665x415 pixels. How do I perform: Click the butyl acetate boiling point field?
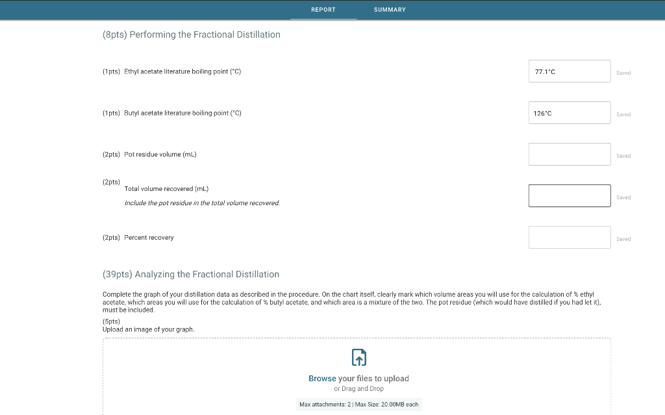[570, 112]
